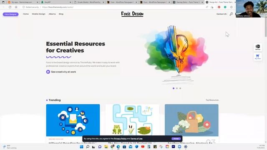Click the Added security indicator
The height and width of the screenshot is (150, 267).
click(30, 7)
